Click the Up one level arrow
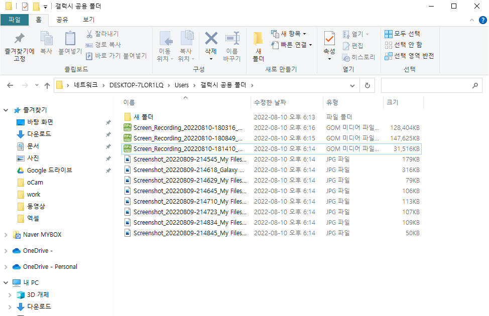Viewport: 489px width, 316px height. pos(47,85)
